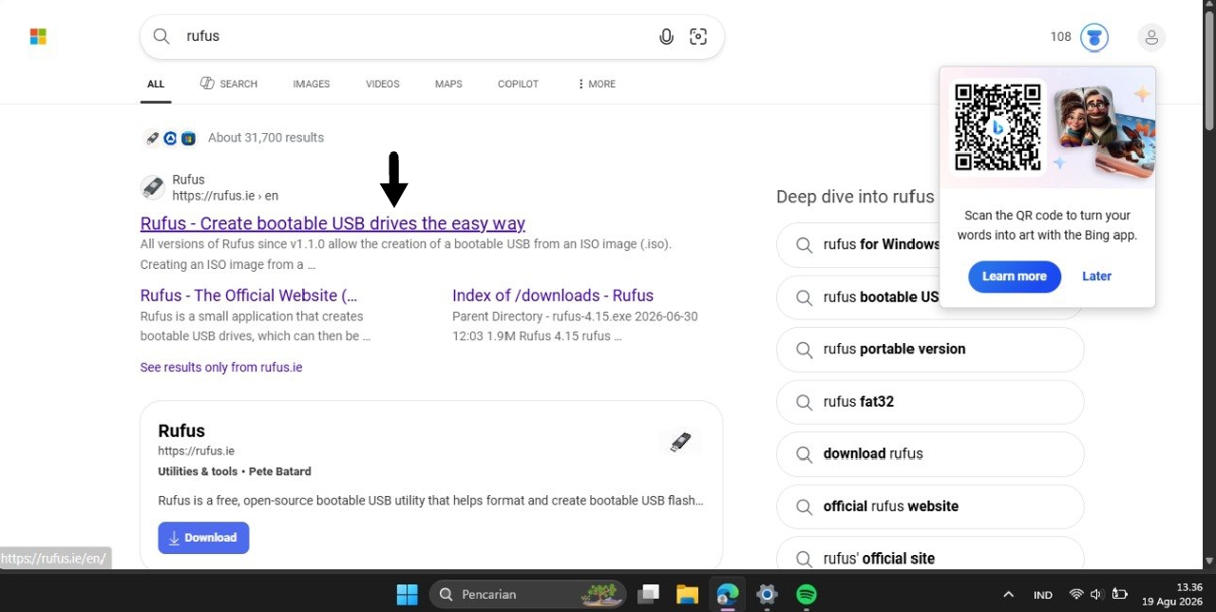Open the IND input language indicator
This screenshot has height=612, width=1216.
click(1043, 595)
